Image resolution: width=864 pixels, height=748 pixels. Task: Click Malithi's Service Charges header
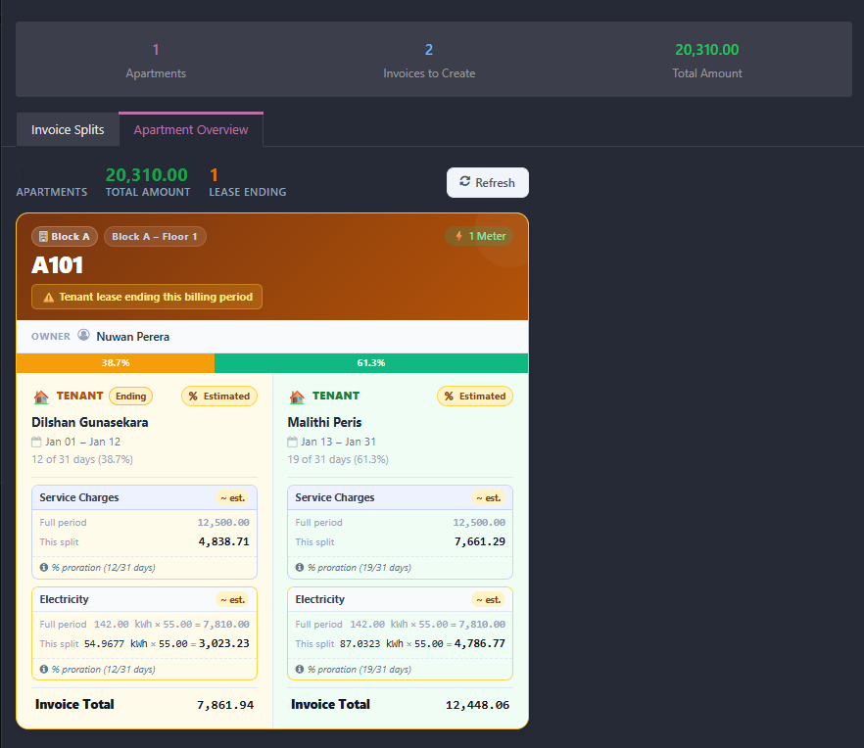pyautogui.click(x=400, y=497)
